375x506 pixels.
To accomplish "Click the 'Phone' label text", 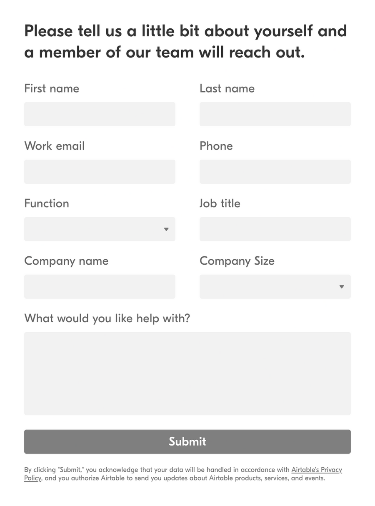I will coord(216,146).
